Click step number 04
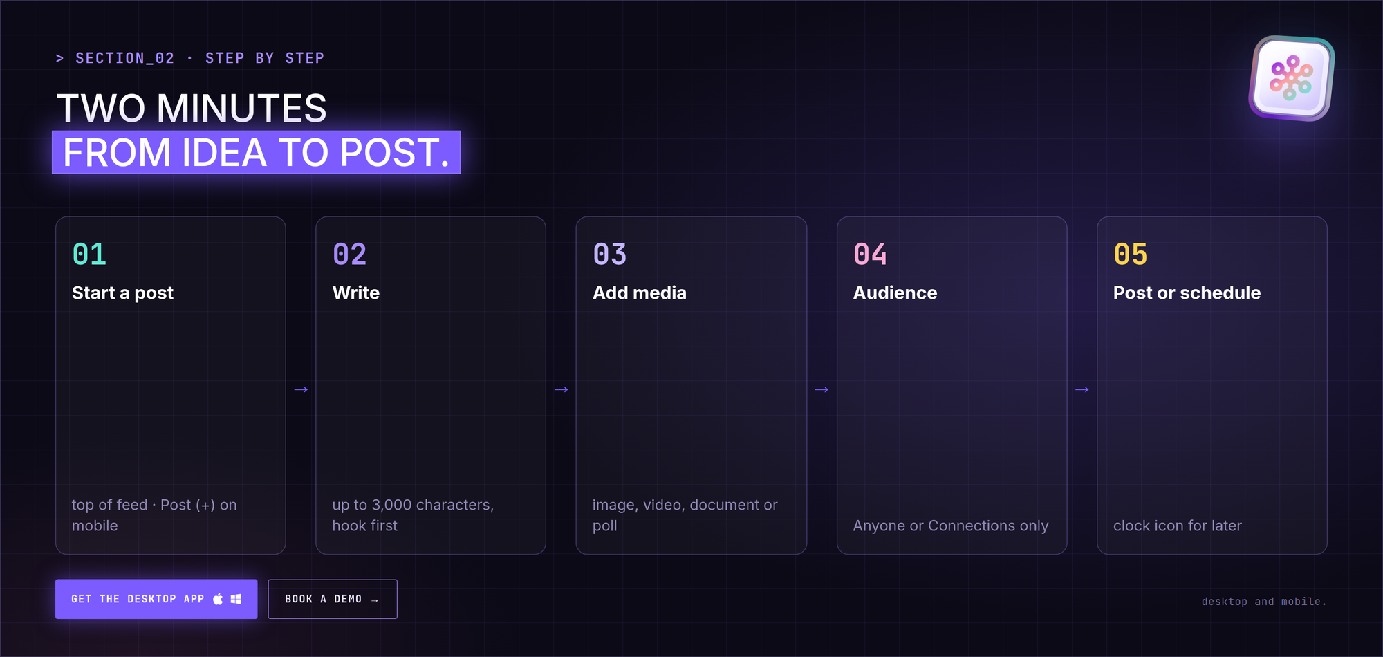Viewport: 1383px width, 657px height. pyautogui.click(x=870, y=255)
